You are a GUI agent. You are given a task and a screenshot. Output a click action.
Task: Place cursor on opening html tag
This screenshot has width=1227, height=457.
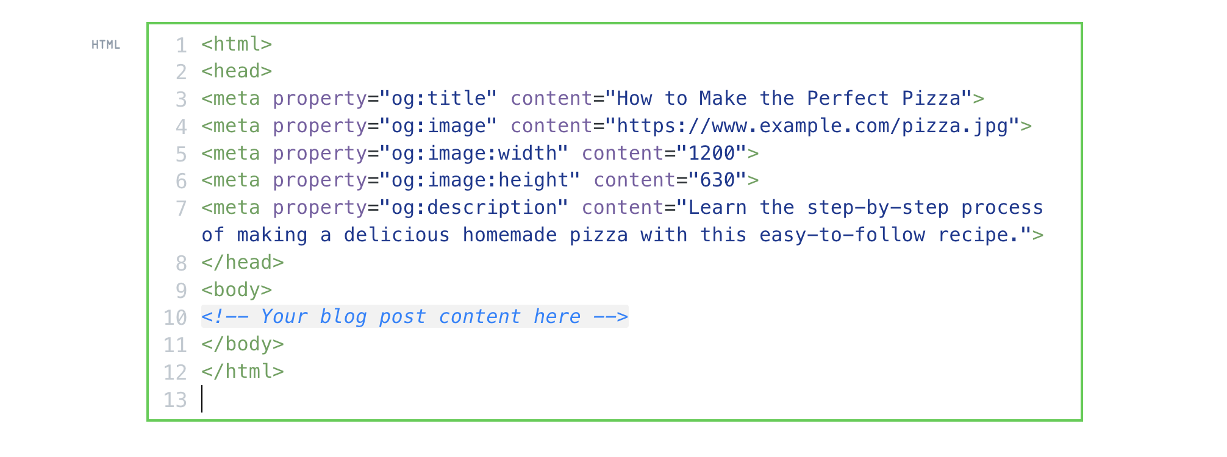pyautogui.click(x=237, y=44)
